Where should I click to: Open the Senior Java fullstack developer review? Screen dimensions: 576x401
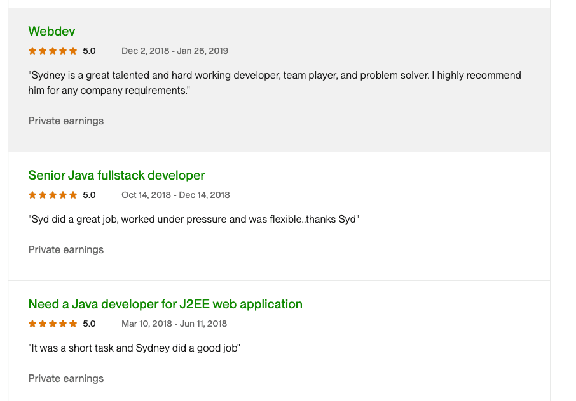coord(116,175)
